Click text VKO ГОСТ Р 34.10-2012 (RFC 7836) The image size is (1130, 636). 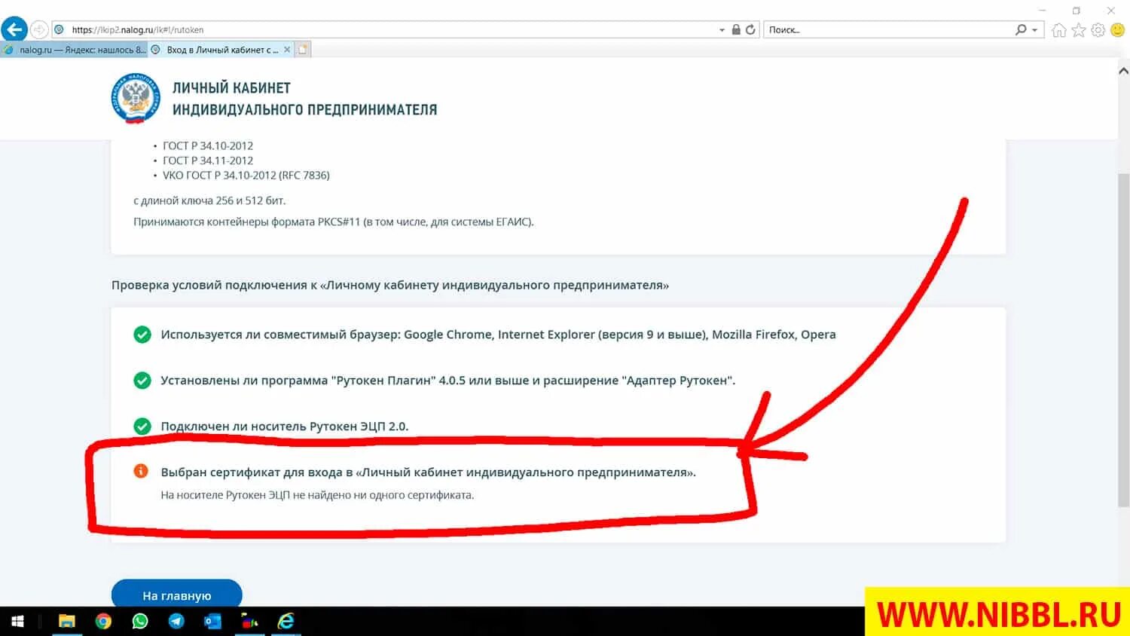(246, 176)
